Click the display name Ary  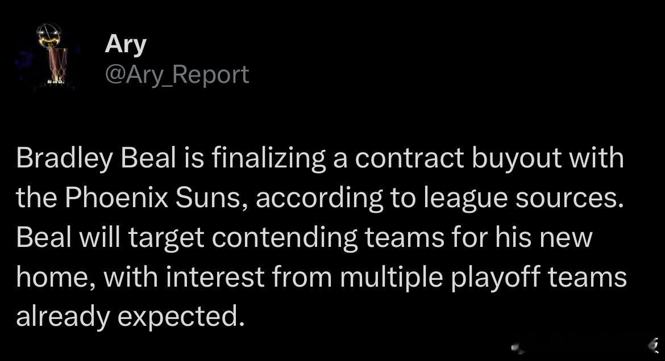point(126,44)
